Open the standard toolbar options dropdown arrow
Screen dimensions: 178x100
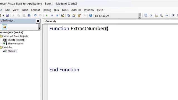(140, 16)
